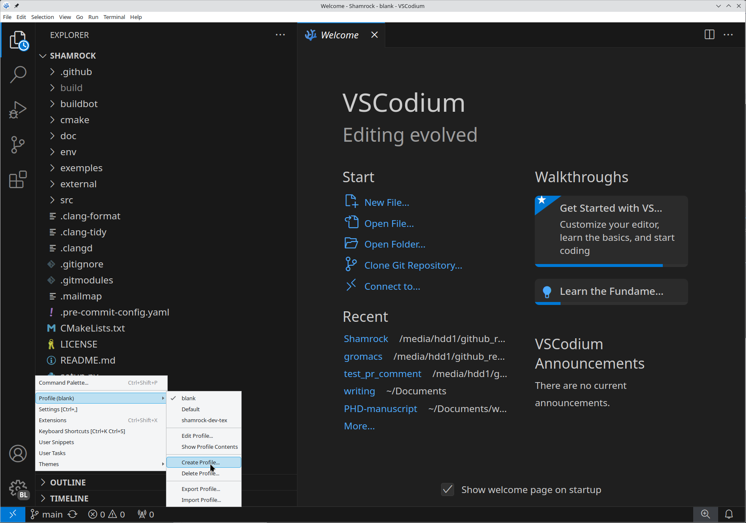Click the main branch status item

(46, 514)
